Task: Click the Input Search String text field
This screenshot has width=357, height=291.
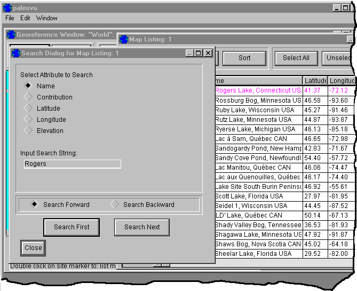Action: [72, 164]
